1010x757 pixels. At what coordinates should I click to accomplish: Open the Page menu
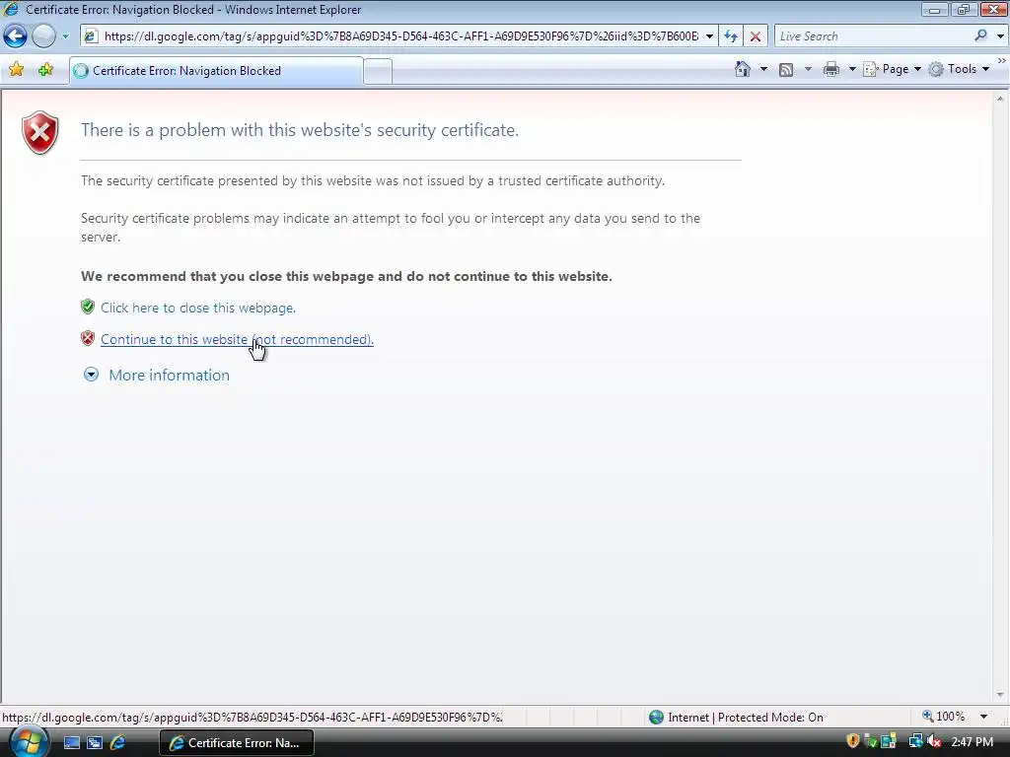pyautogui.click(x=892, y=69)
